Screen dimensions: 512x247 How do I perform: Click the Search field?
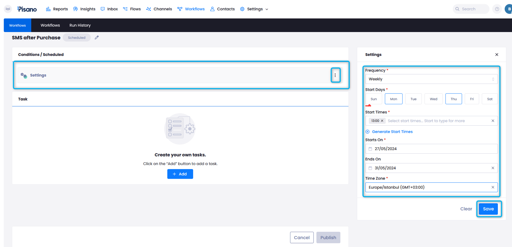click(x=471, y=9)
